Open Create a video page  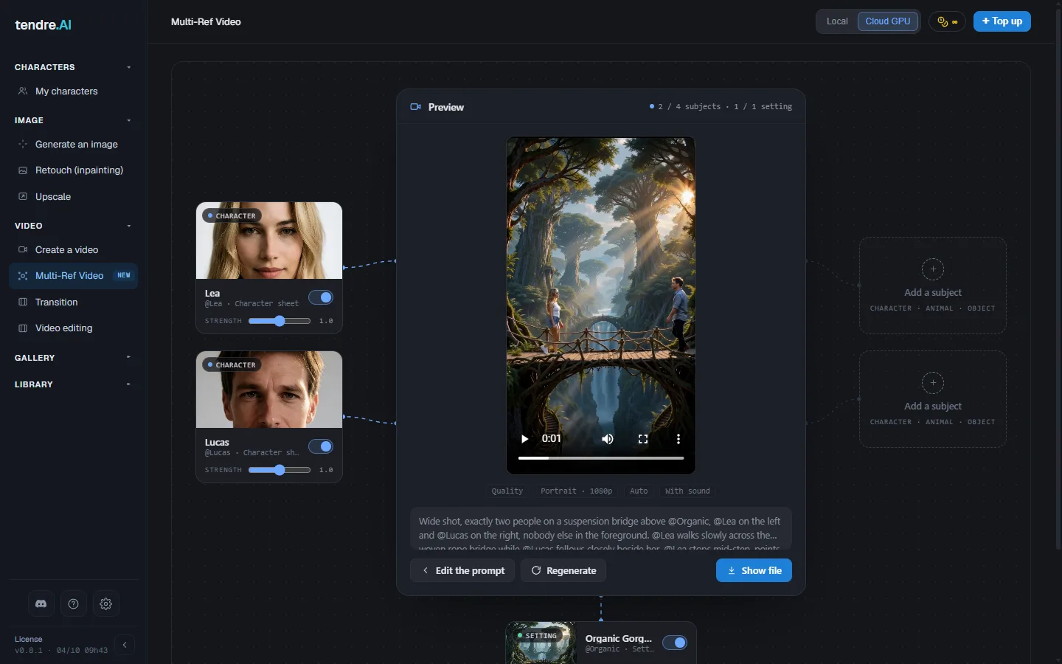point(73,250)
